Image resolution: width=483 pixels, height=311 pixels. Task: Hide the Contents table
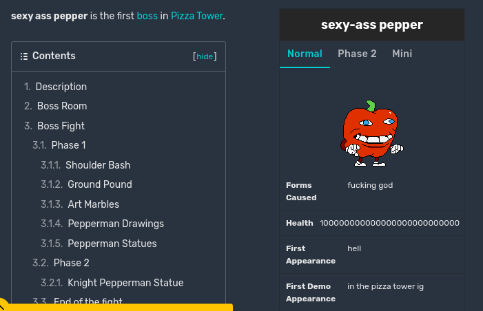point(205,56)
